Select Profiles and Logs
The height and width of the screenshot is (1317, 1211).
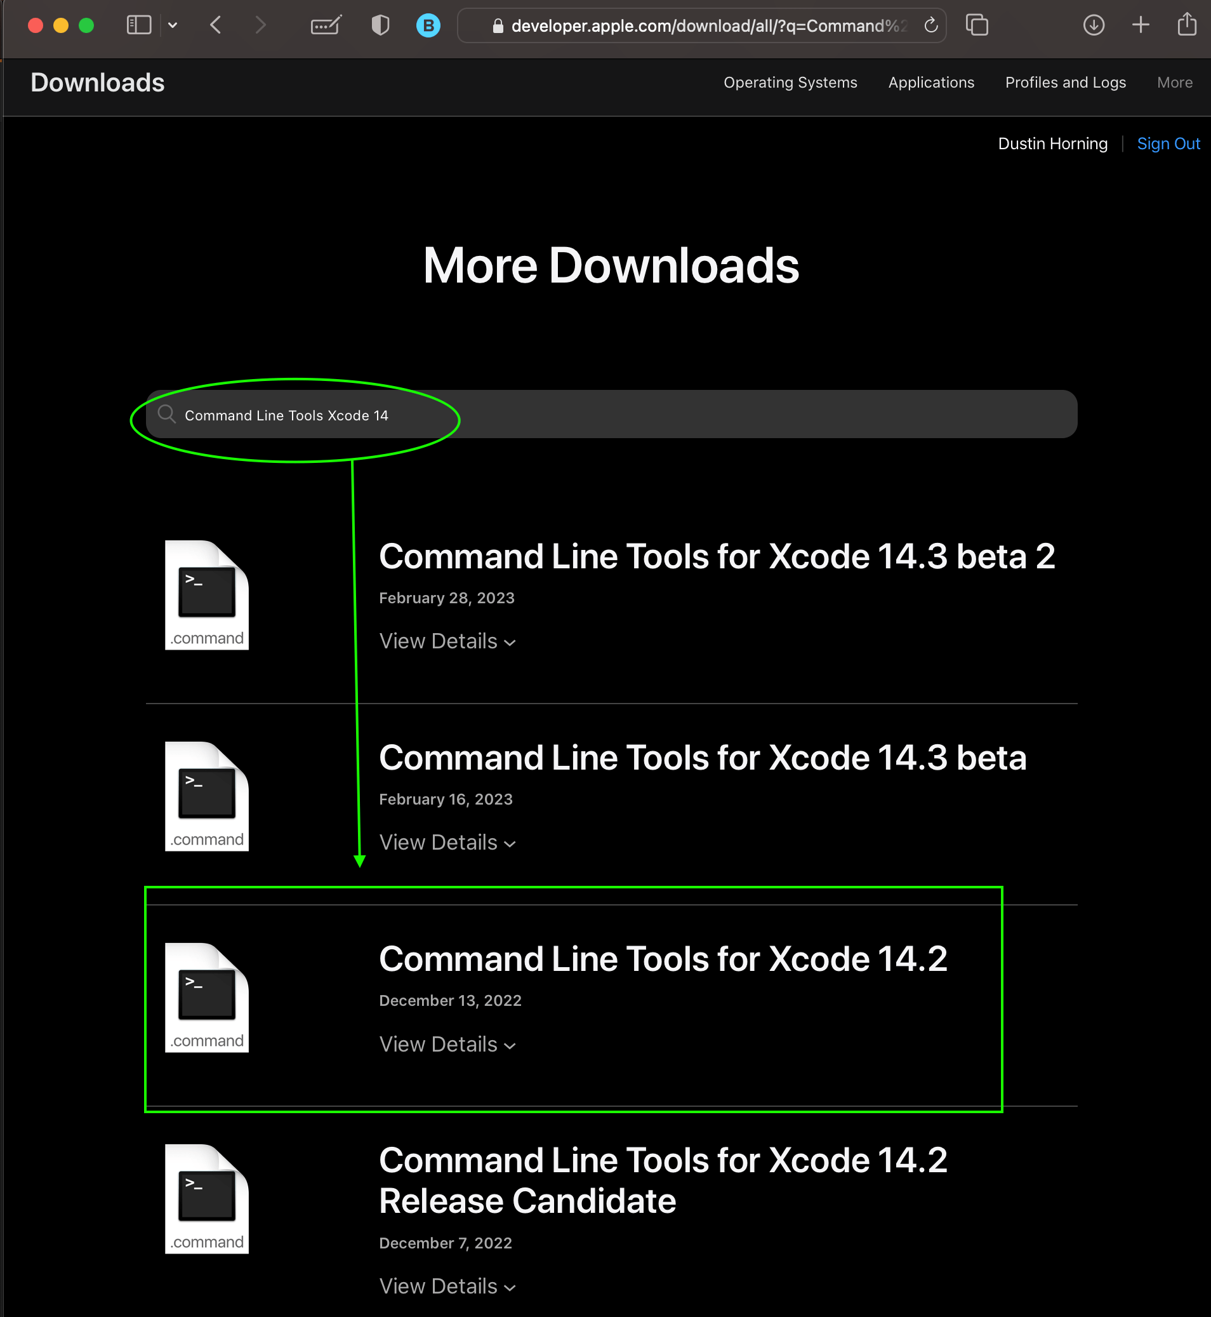click(1066, 83)
